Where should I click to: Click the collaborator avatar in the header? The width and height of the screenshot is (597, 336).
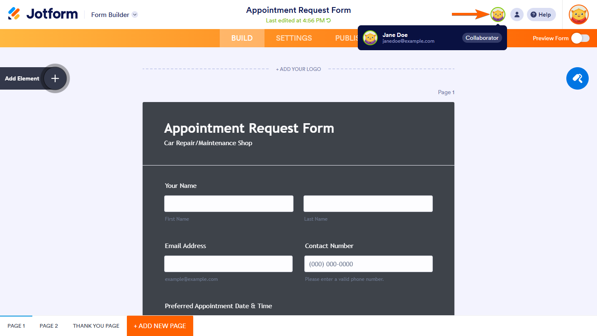pos(498,15)
